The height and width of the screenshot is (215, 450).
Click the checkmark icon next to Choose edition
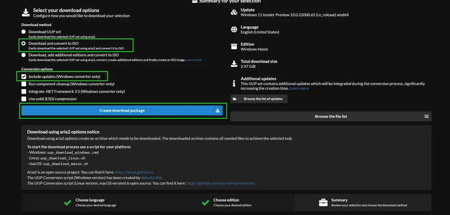(x=206, y=202)
